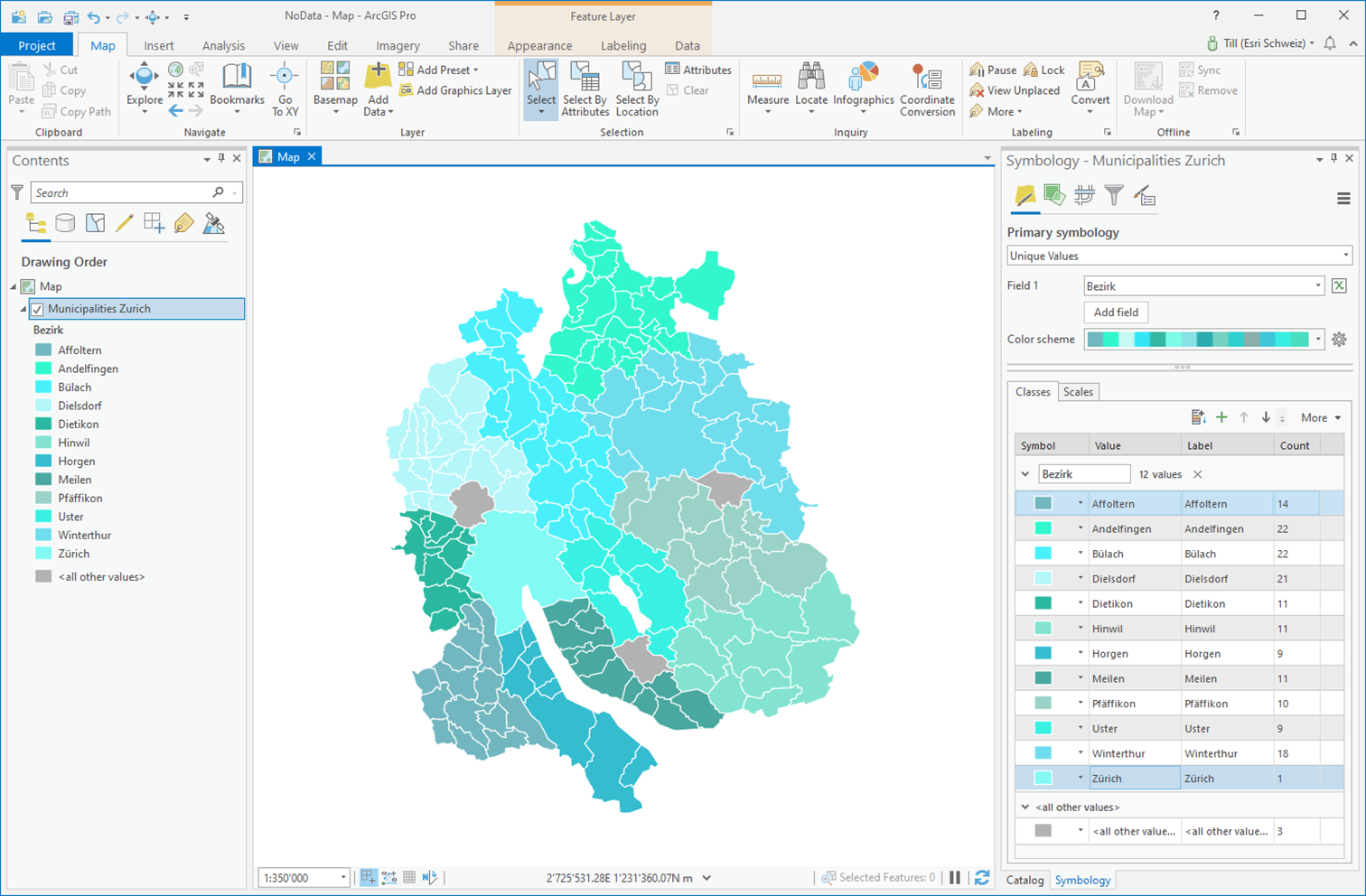
Task: Open the Bookmarks tool
Action: click(237, 89)
